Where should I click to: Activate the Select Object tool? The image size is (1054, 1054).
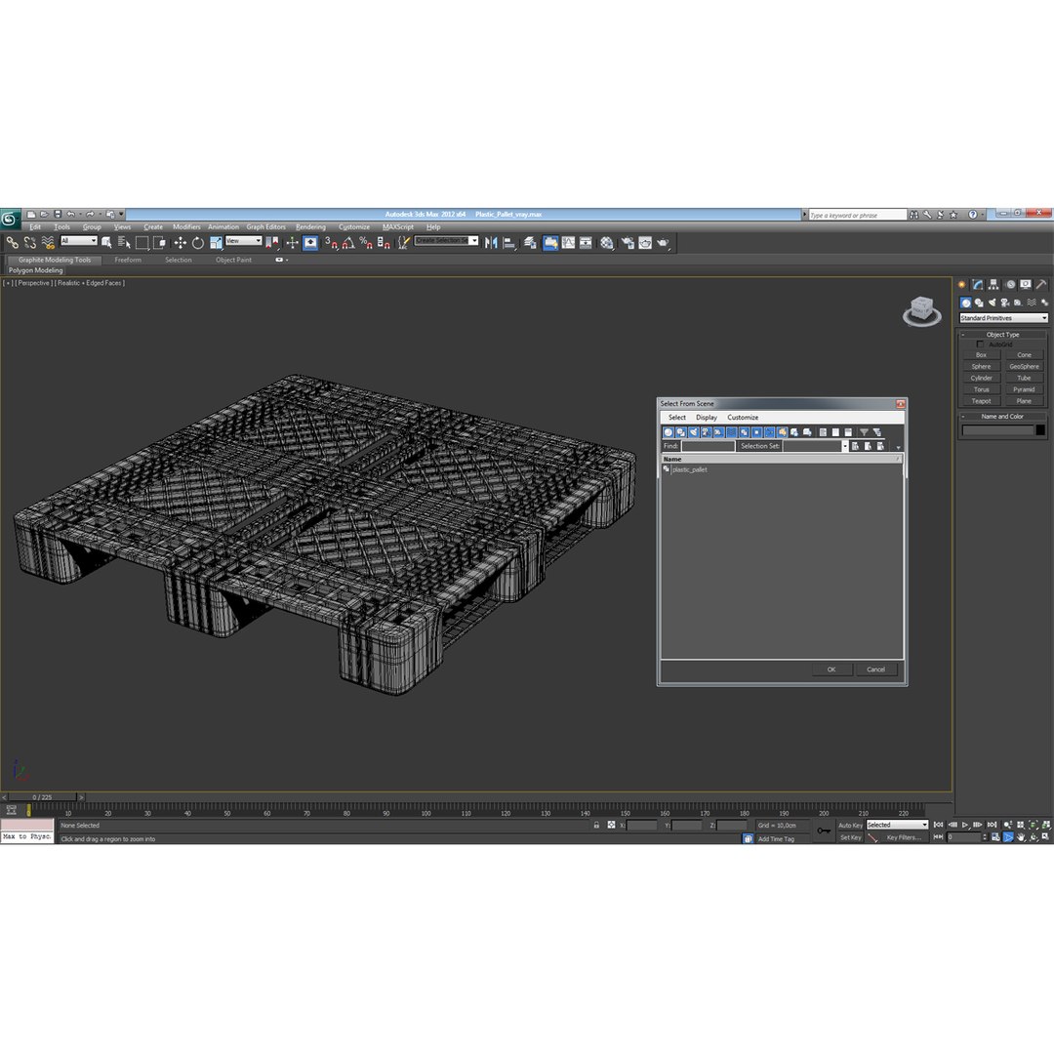click(x=106, y=243)
